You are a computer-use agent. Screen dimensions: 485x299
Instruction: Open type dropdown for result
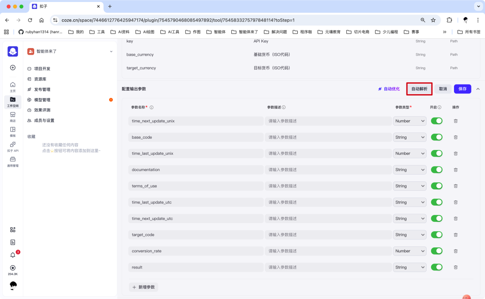tap(410, 267)
